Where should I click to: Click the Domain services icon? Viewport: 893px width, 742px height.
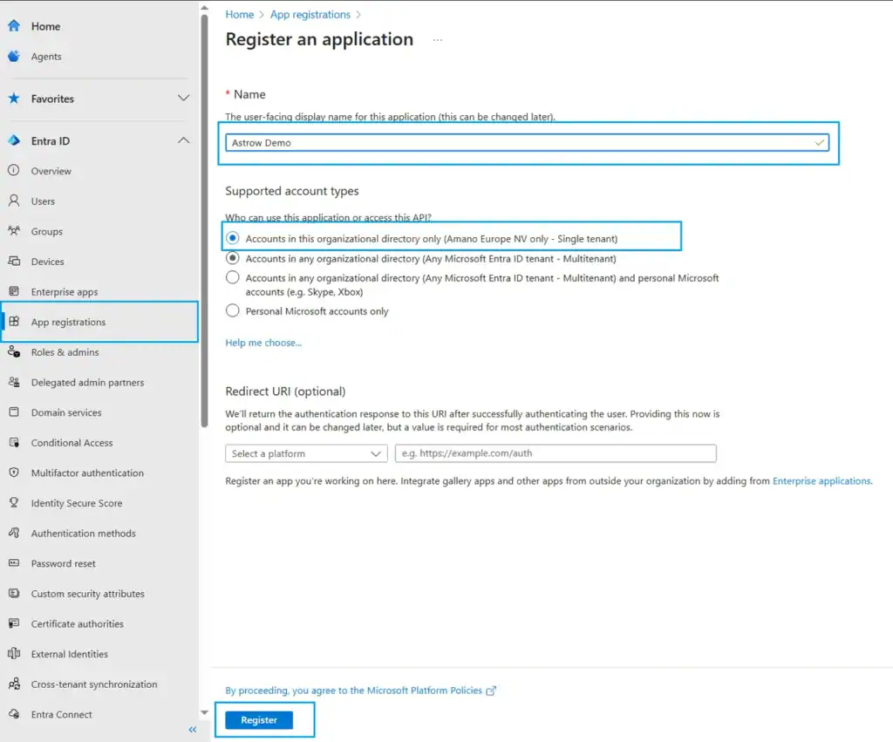point(14,412)
